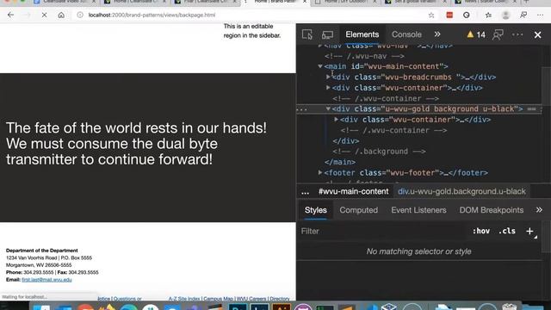
Task: Switch to the Console tab
Action: coord(406,34)
